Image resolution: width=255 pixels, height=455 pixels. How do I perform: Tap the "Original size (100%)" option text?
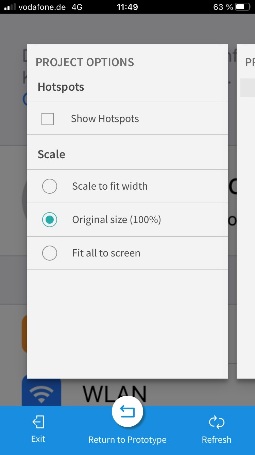coord(116,220)
